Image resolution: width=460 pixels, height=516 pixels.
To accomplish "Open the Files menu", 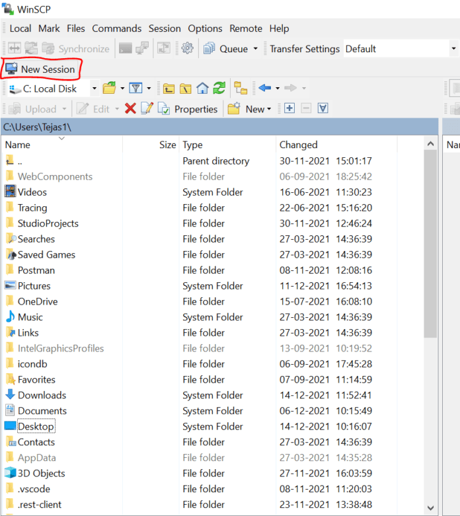I will 76,28.
